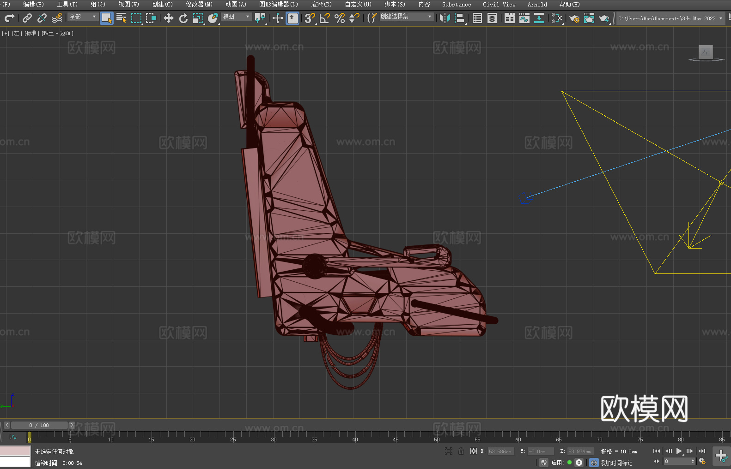The height and width of the screenshot is (469, 731).
Task: Open the selection filter dropdown 全部
Action: coord(83,17)
